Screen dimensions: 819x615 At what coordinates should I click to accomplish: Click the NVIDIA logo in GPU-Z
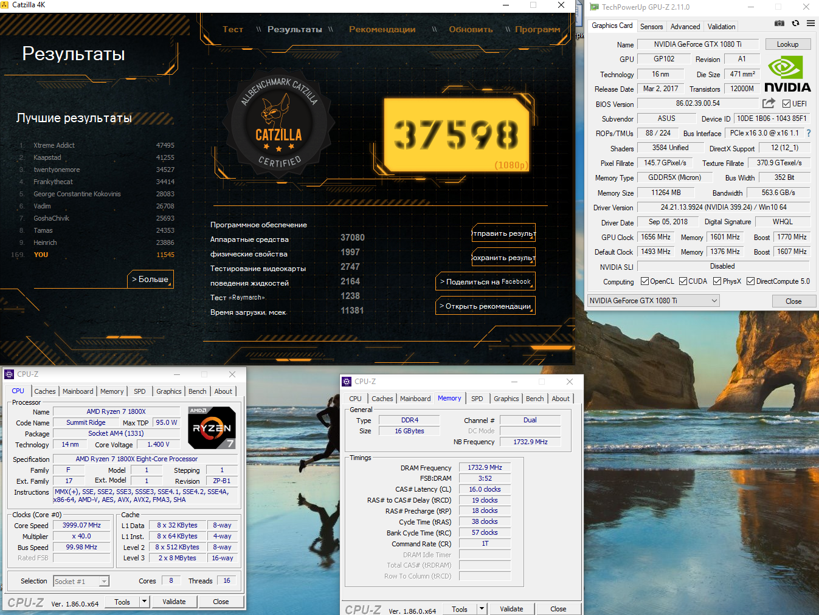point(787,74)
